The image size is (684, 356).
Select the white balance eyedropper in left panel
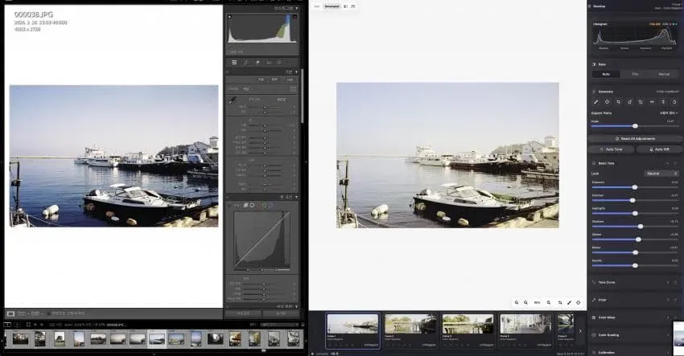233,100
